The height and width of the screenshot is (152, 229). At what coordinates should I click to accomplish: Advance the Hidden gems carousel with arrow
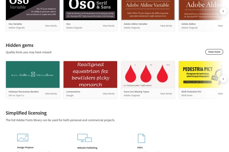[x=223, y=79]
